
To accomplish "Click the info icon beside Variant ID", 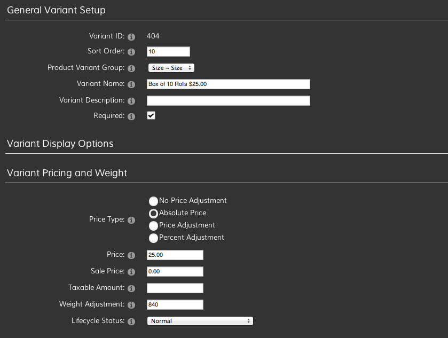I will pos(131,37).
